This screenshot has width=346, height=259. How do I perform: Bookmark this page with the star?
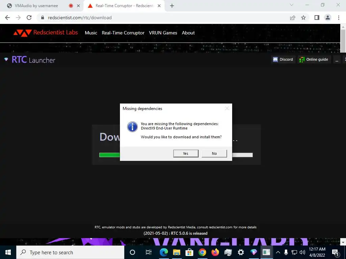tap(303, 18)
